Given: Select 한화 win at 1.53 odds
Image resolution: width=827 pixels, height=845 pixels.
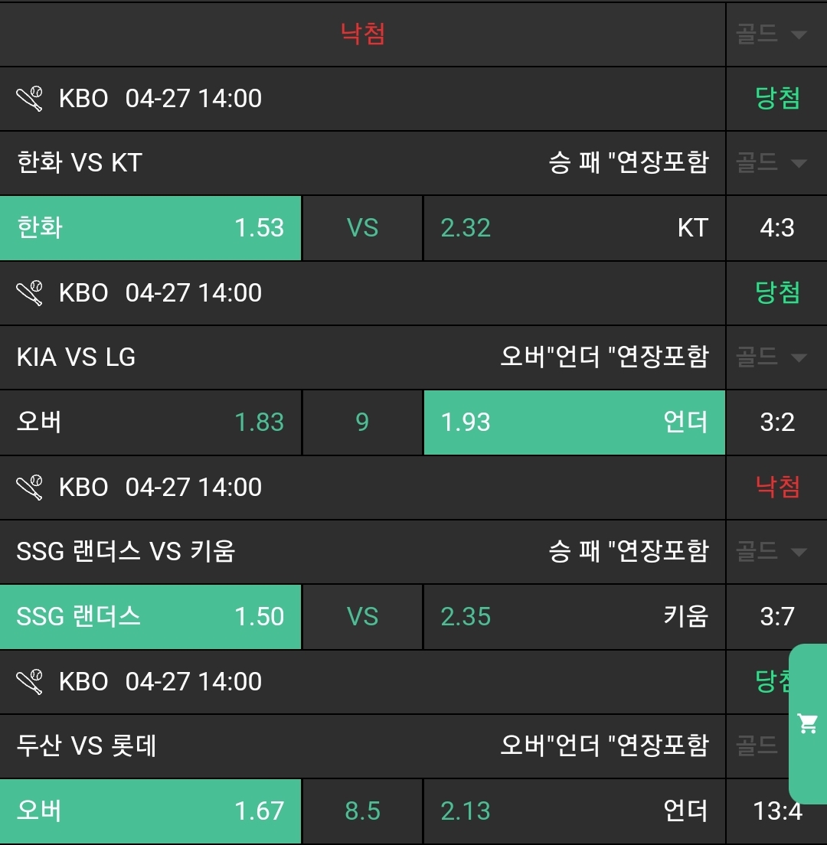Looking at the screenshot, I should click(151, 228).
